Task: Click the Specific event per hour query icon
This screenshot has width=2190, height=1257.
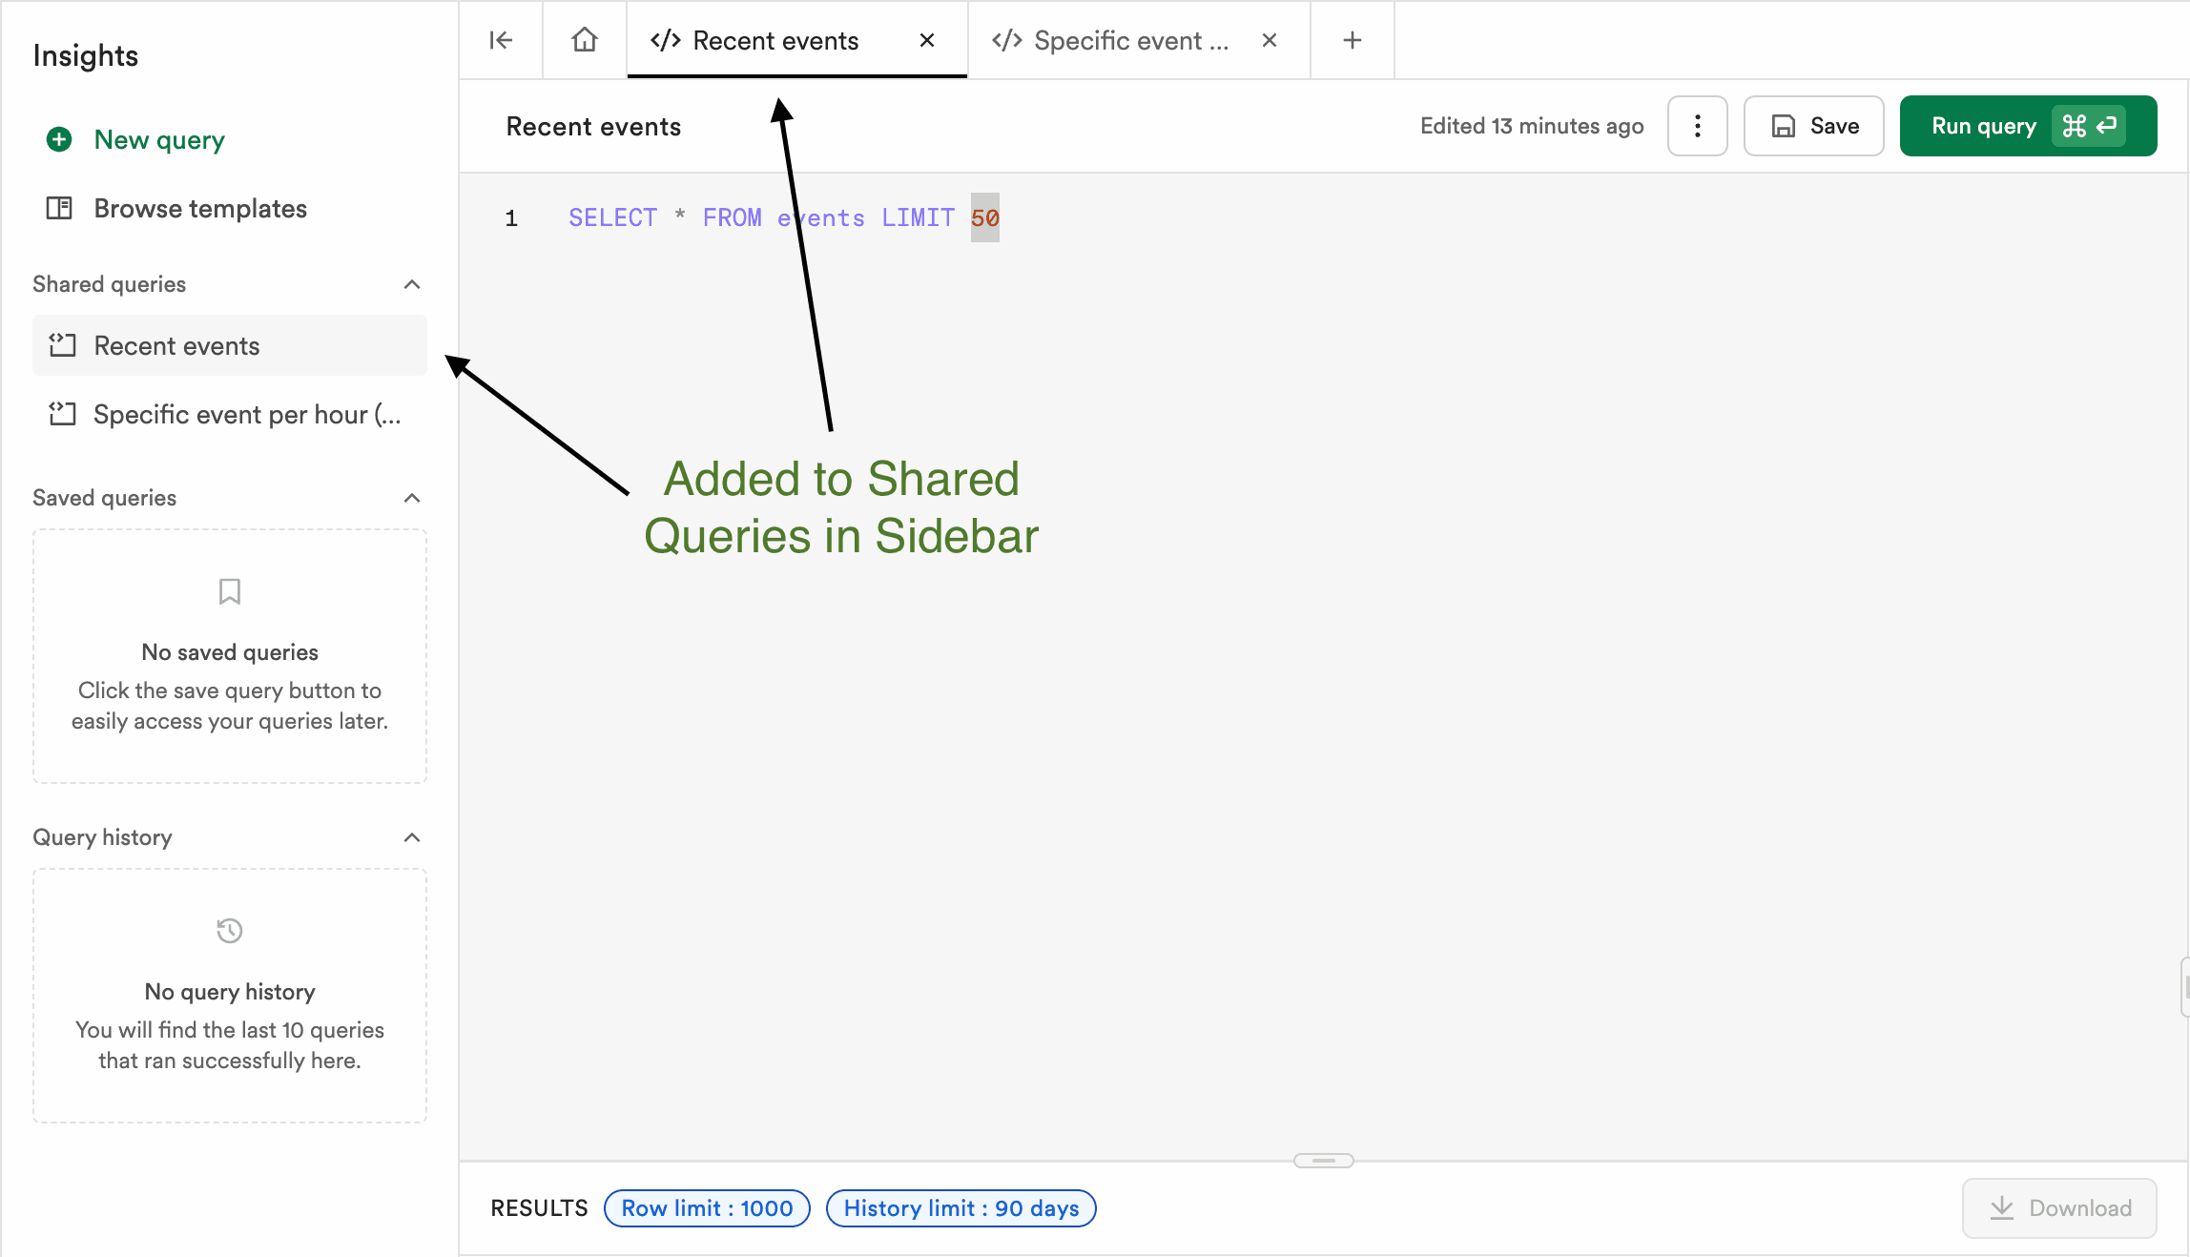Action: (x=62, y=414)
